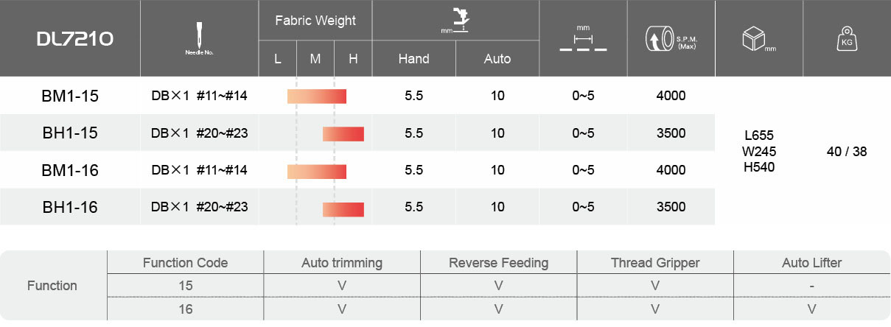
Task: Click the H fabric weight column header
Action: 353,59
